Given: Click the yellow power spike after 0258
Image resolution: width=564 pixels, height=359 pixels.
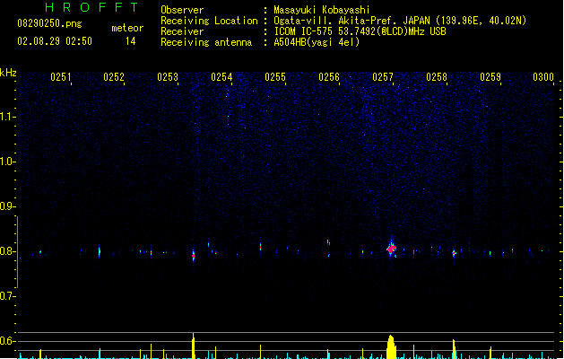Looking at the screenshot, I should point(454,349).
